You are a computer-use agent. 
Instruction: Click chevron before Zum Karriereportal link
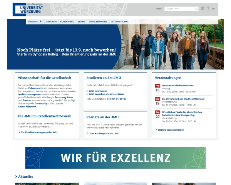(88, 133)
